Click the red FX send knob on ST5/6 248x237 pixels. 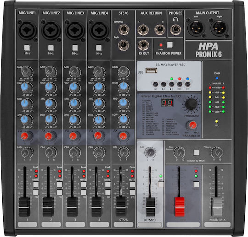pyautogui.click(x=124, y=136)
